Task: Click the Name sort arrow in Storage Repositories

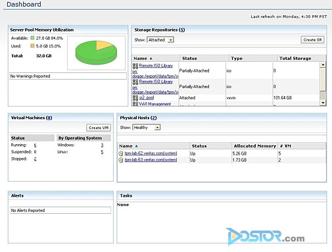Action: pos(151,59)
